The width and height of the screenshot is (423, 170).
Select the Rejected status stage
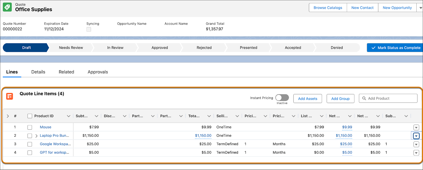click(x=204, y=48)
